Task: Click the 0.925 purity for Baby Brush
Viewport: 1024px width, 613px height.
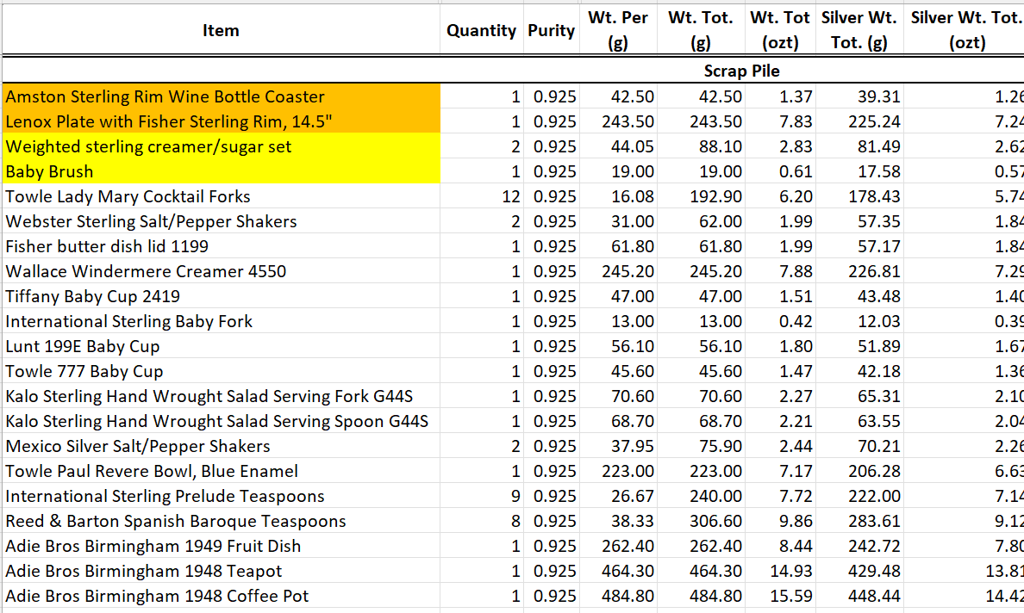Action: point(554,171)
